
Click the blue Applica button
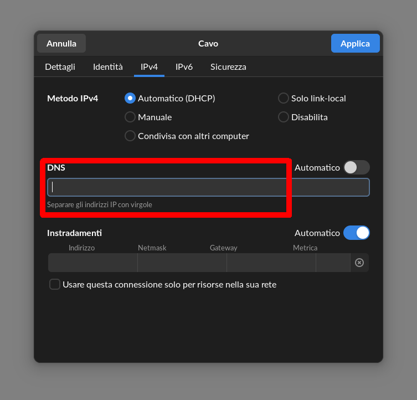[x=355, y=43]
